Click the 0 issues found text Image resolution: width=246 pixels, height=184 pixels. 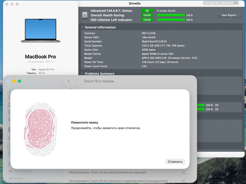(x=166, y=11)
